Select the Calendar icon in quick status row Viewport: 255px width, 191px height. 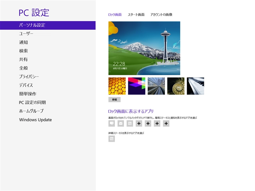tap(130, 123)
